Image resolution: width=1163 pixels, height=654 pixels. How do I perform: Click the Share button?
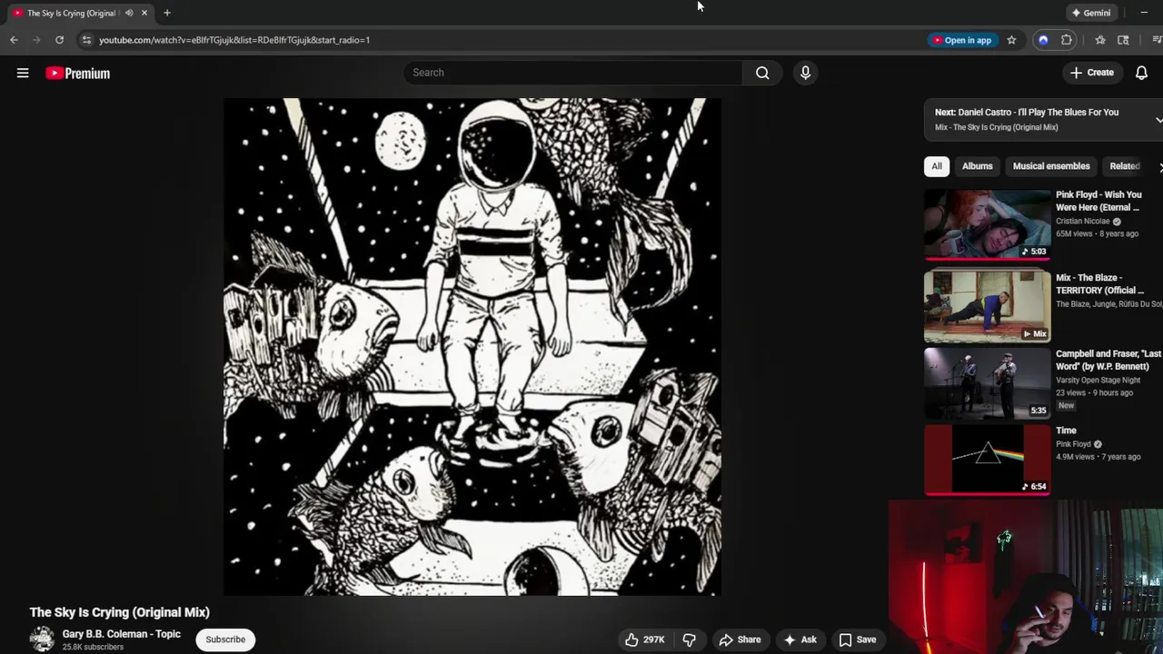click(x=740, y=639)
